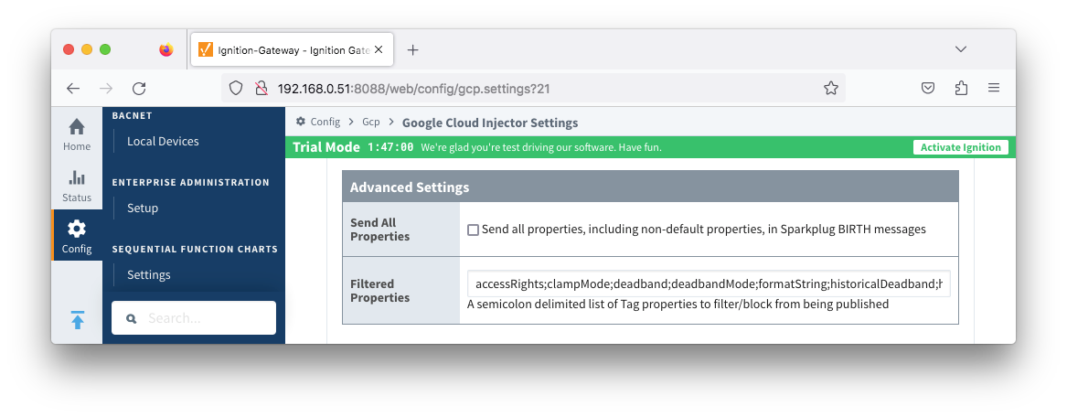Open the Firefox extensions icon
This screenshot has width=1067, height=417.
pos(961,89)
